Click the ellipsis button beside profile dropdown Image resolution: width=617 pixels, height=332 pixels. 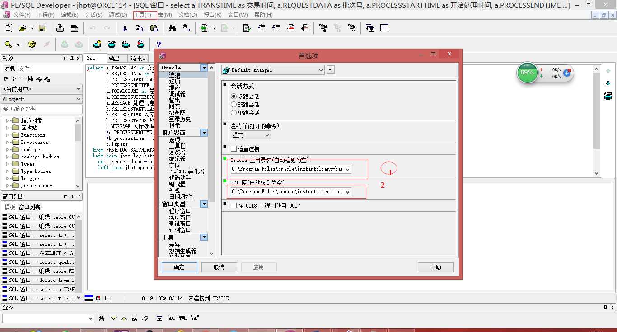click(x=331, y=69)
